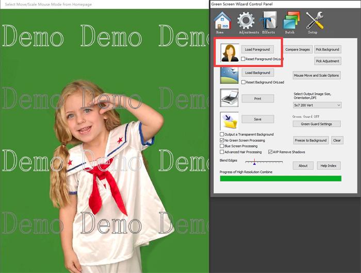
Task: Enable Blue Screen Processing checkbox
Action: (x=222, y=146)
